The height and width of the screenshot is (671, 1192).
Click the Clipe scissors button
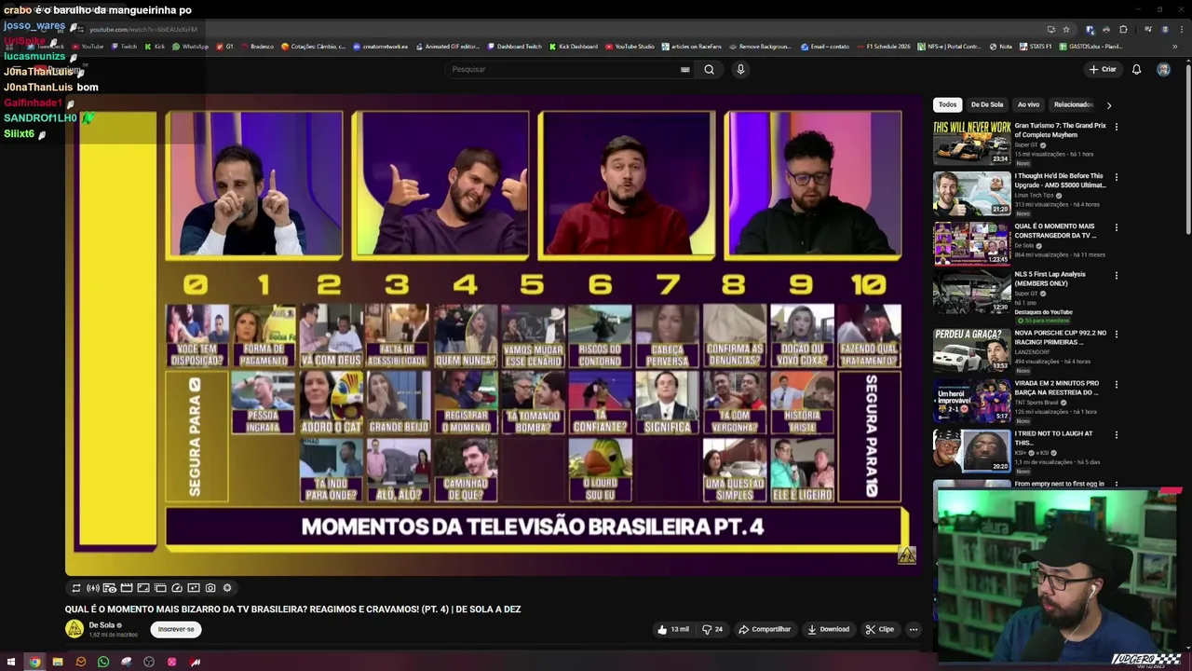click(879, 629)
